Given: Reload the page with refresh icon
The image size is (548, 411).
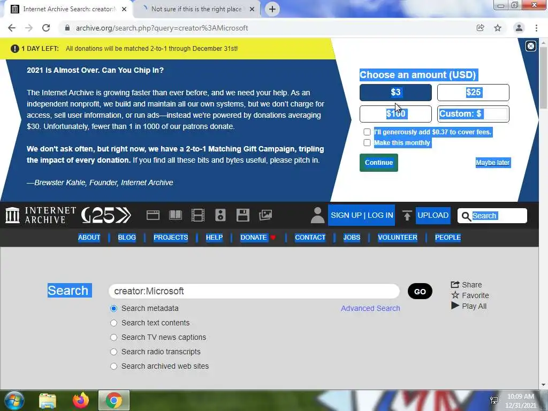Looking at the screenshot, I should (x=46, y=28).
